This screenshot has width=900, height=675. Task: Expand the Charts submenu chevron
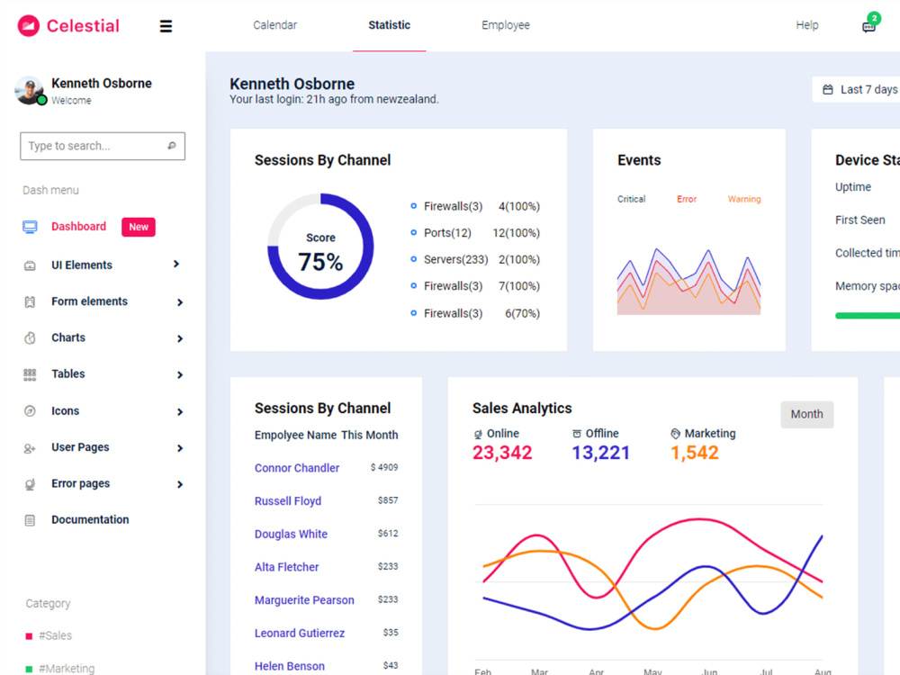coord(180,338)
